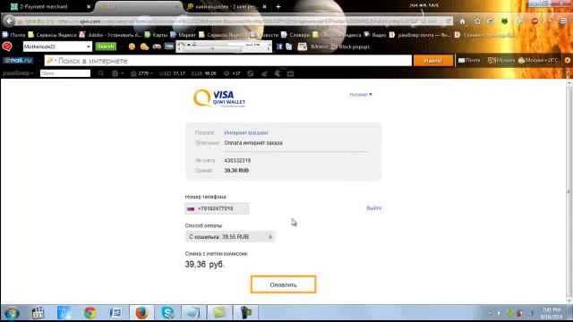573x322 pixels.
Task: Click the red round extension icon
Action: (535, 21)
